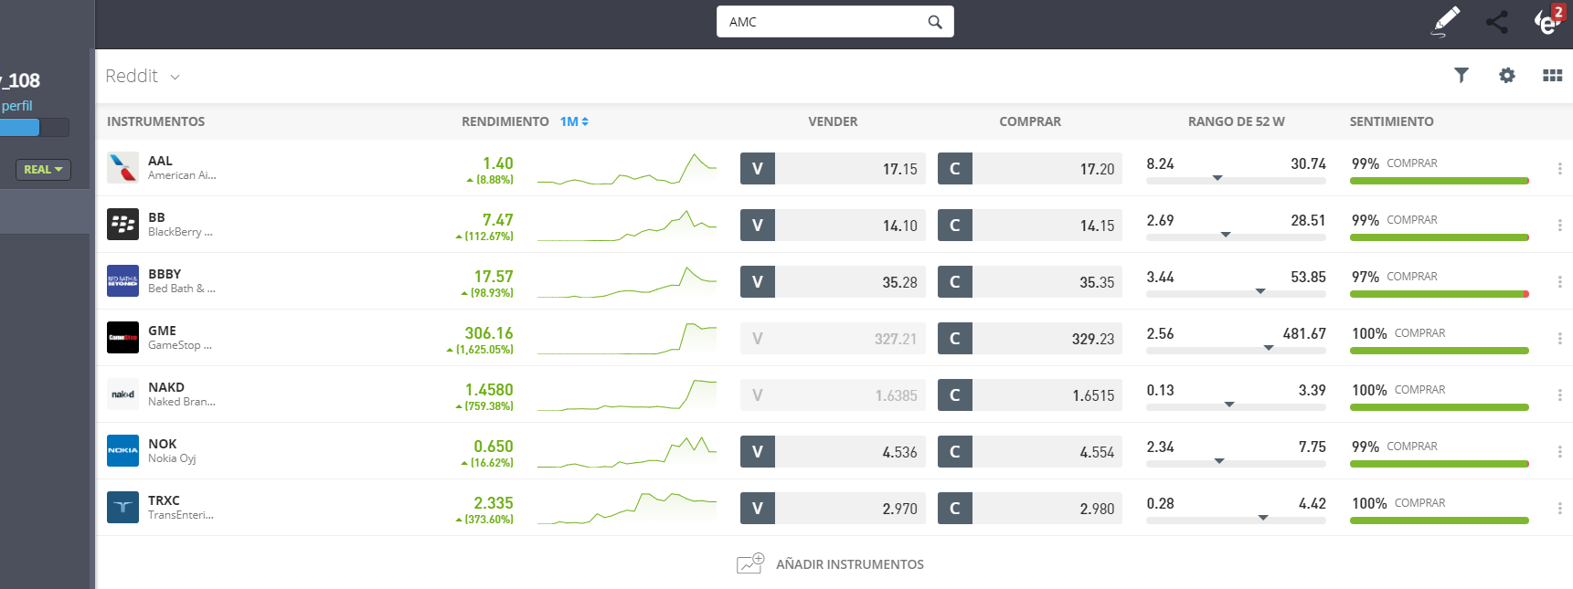Click the add instruments chart icon
The width and height of the screenshot is (1573, 589).
pyautogui.click(x=750, y=563)
